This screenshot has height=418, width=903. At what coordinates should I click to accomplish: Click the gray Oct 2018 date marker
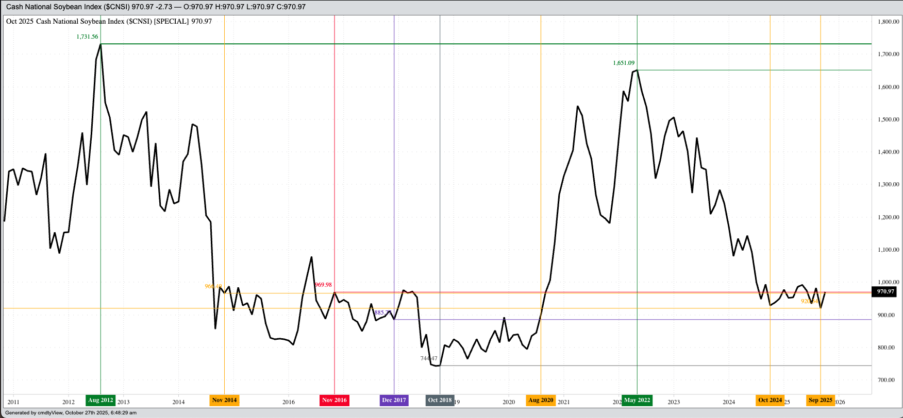(x=440, y=400)
